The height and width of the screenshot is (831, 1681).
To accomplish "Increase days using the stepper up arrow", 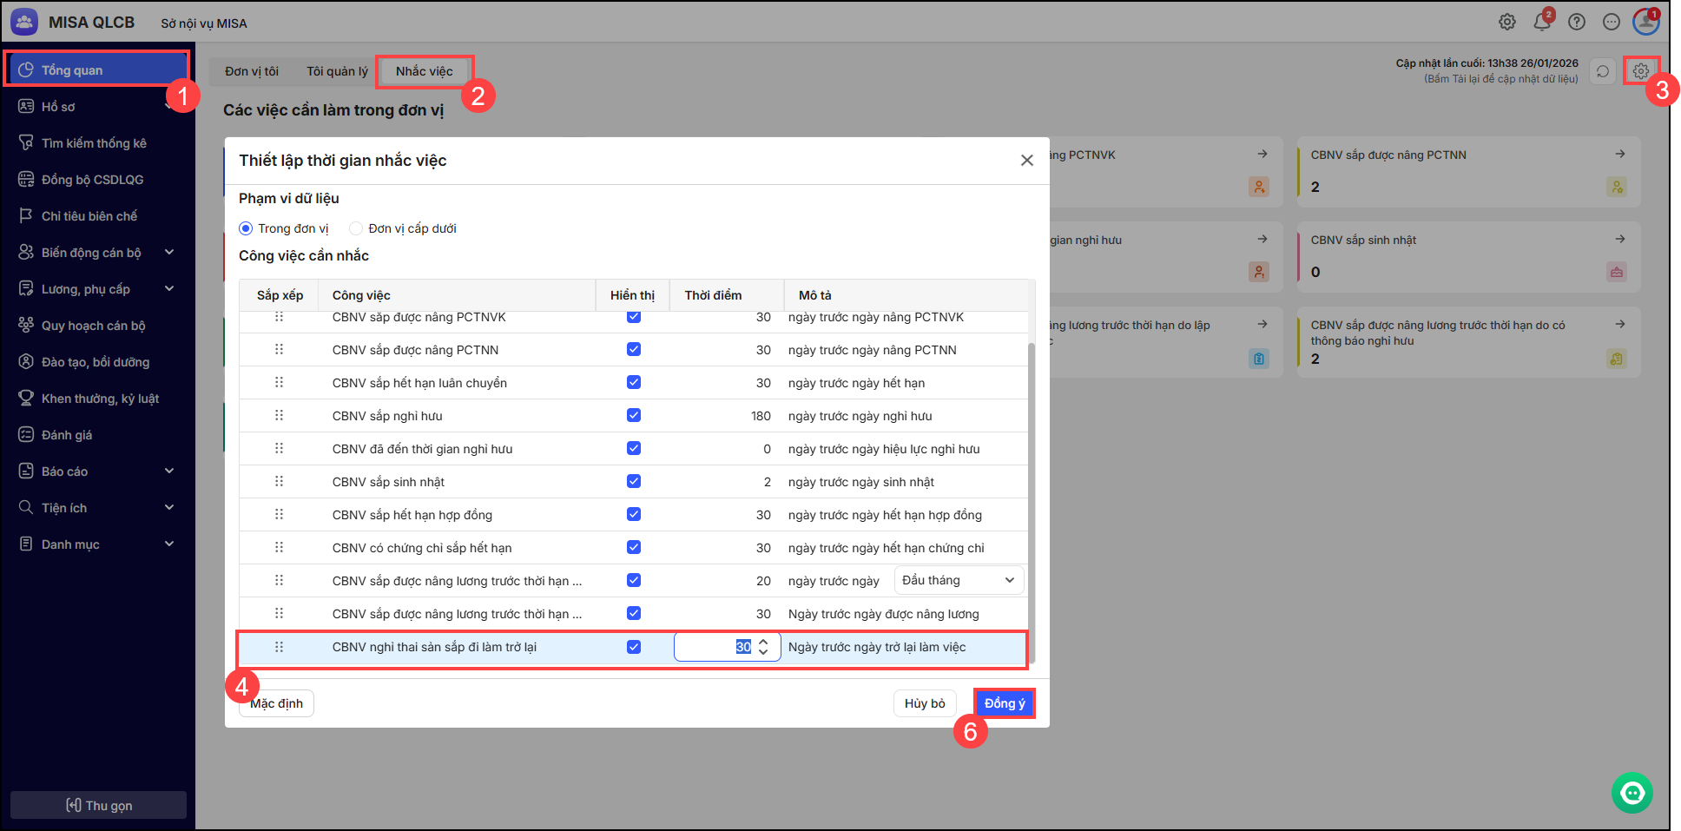I will [763, 642].
